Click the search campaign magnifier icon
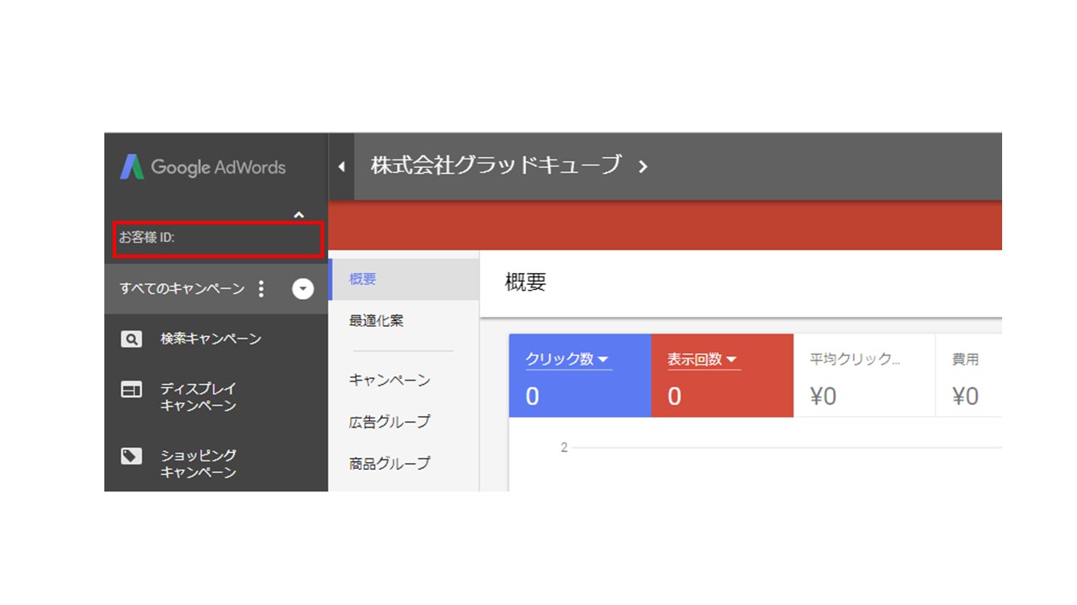This screenshot has width=1077, height=605. point(131,339)
